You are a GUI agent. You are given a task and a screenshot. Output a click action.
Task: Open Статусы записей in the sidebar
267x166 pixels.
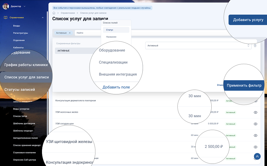click(20, 89)
